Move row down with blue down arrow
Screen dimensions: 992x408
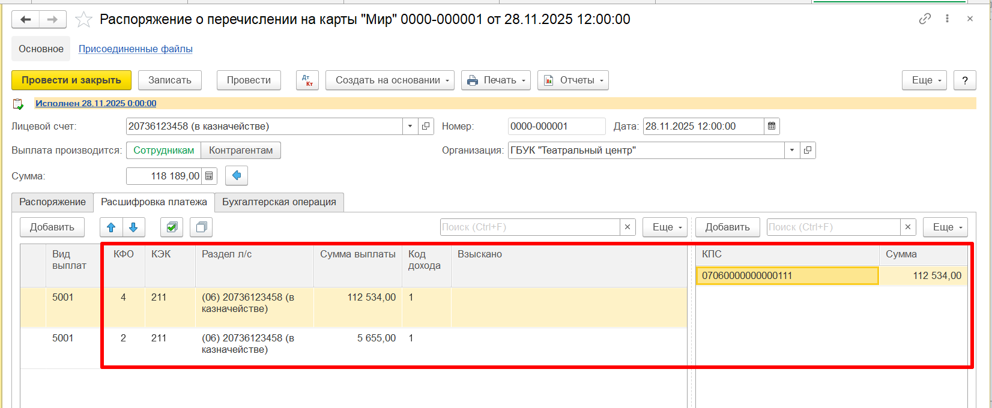(x=133, y=227)
